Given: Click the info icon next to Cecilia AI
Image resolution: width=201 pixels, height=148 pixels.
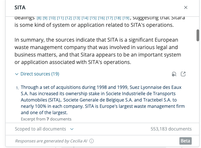Looking at the screenshot, I should tap(92, 141).
